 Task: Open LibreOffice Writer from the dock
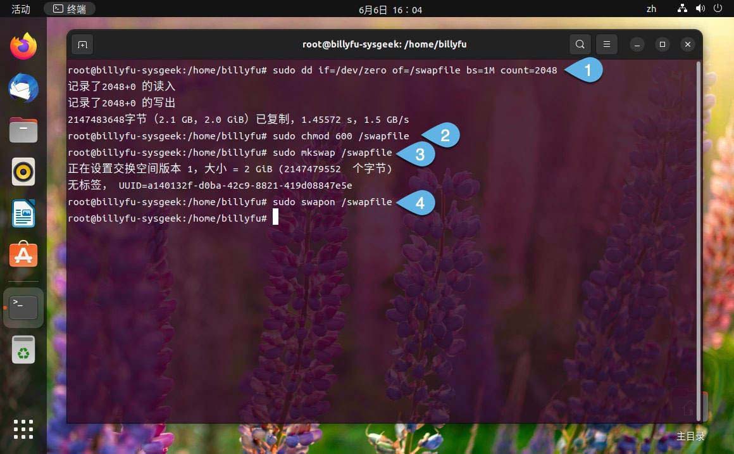[x=23, y=213]
